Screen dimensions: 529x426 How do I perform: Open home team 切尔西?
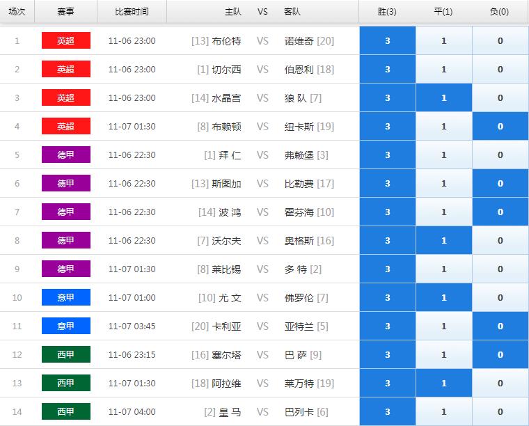pos(226,70)
